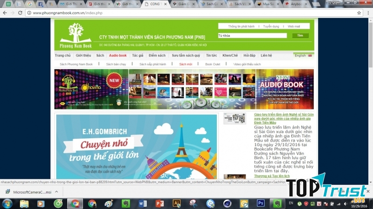
Task: Open 'Giới thiệu' menu item
Action: tap(83, 55)
